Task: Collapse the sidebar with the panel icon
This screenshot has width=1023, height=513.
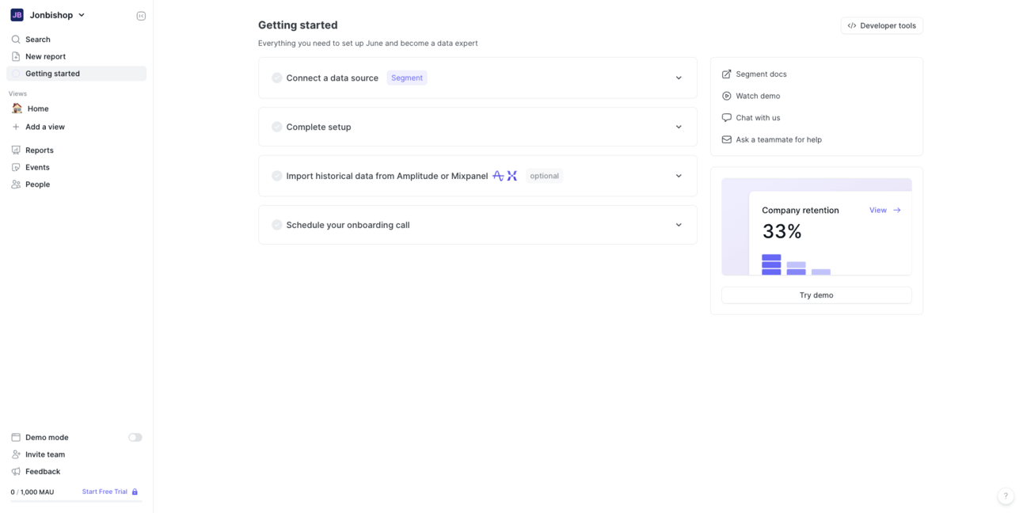Action: 141,16
